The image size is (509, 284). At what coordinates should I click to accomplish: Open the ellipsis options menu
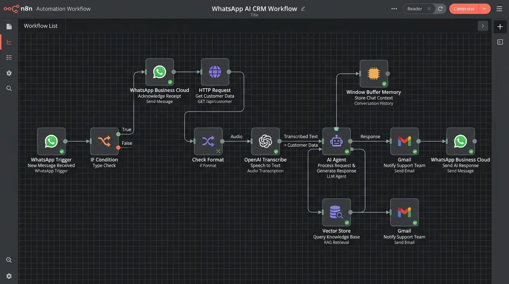394,8
